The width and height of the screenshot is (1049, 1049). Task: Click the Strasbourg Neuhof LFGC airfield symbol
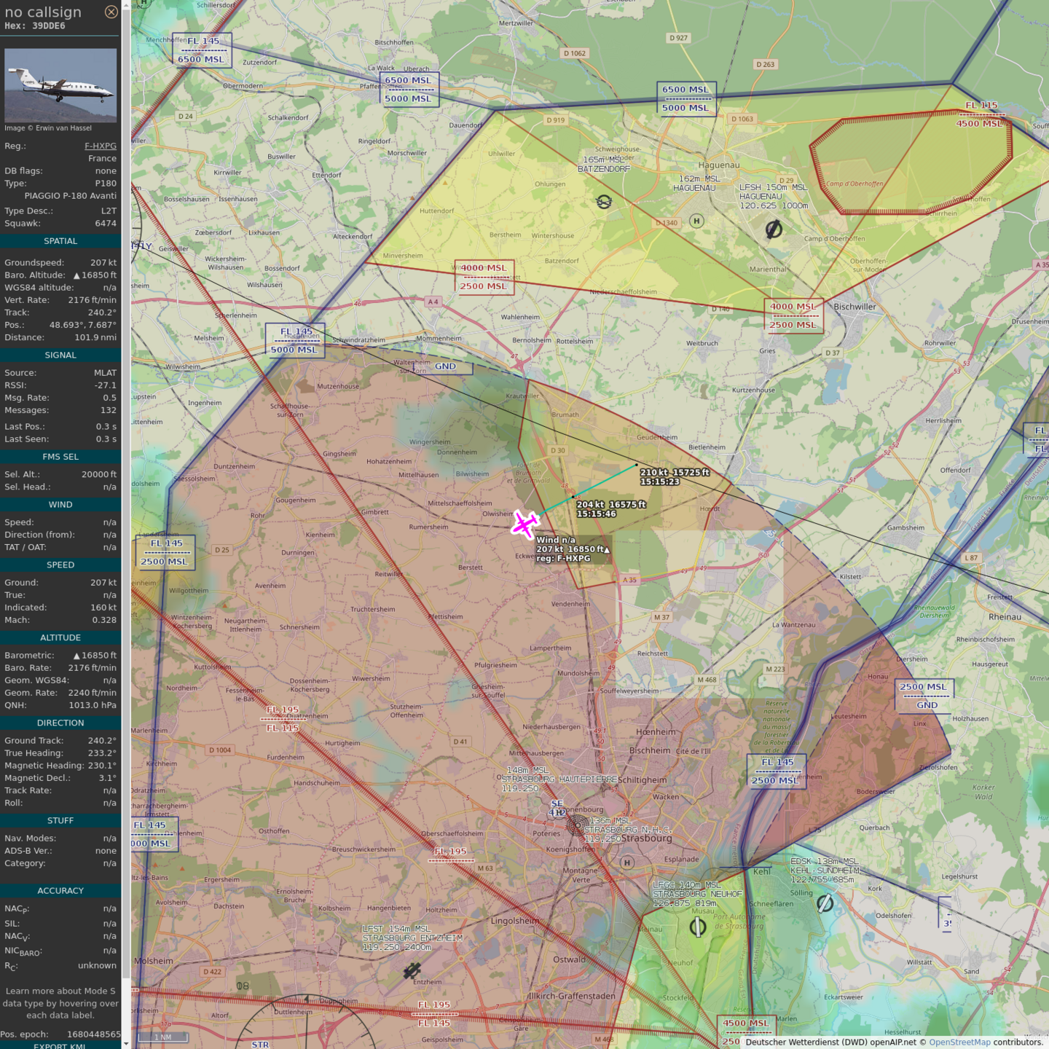tap(697, 927)
